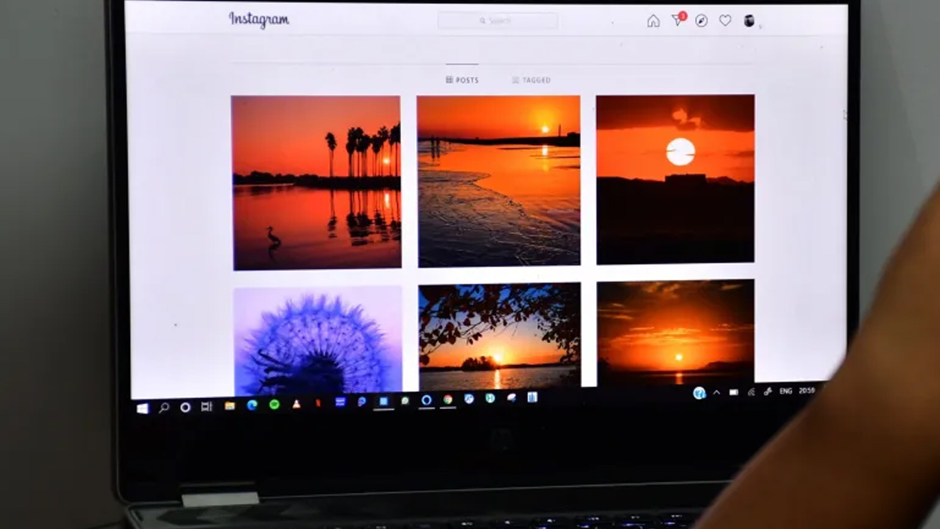Open the Instagram home icon

click(653, 21)
